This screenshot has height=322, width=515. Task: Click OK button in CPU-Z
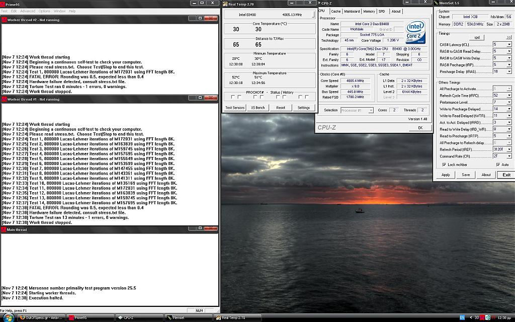[420, 128]
